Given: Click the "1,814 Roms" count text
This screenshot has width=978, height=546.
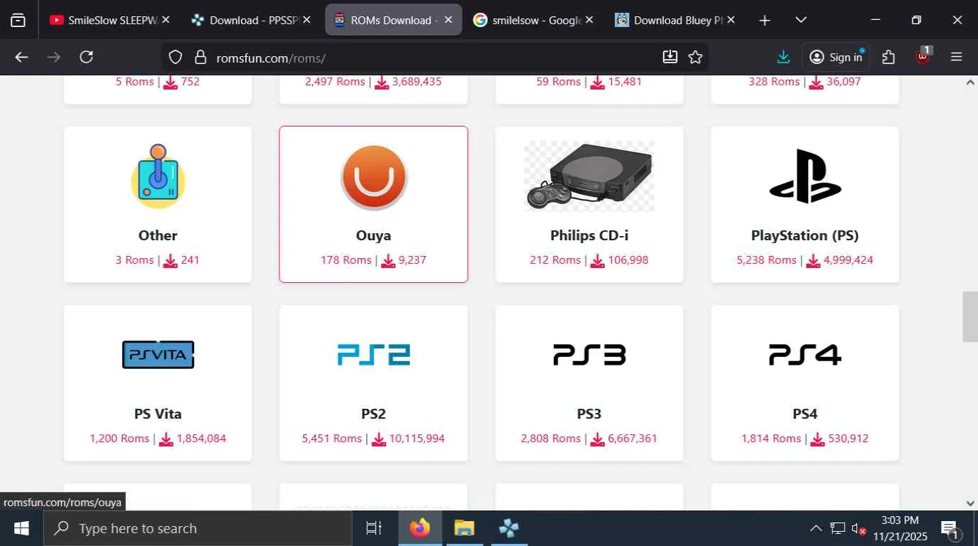Looking at the screenshot, I should coord(771,439).
